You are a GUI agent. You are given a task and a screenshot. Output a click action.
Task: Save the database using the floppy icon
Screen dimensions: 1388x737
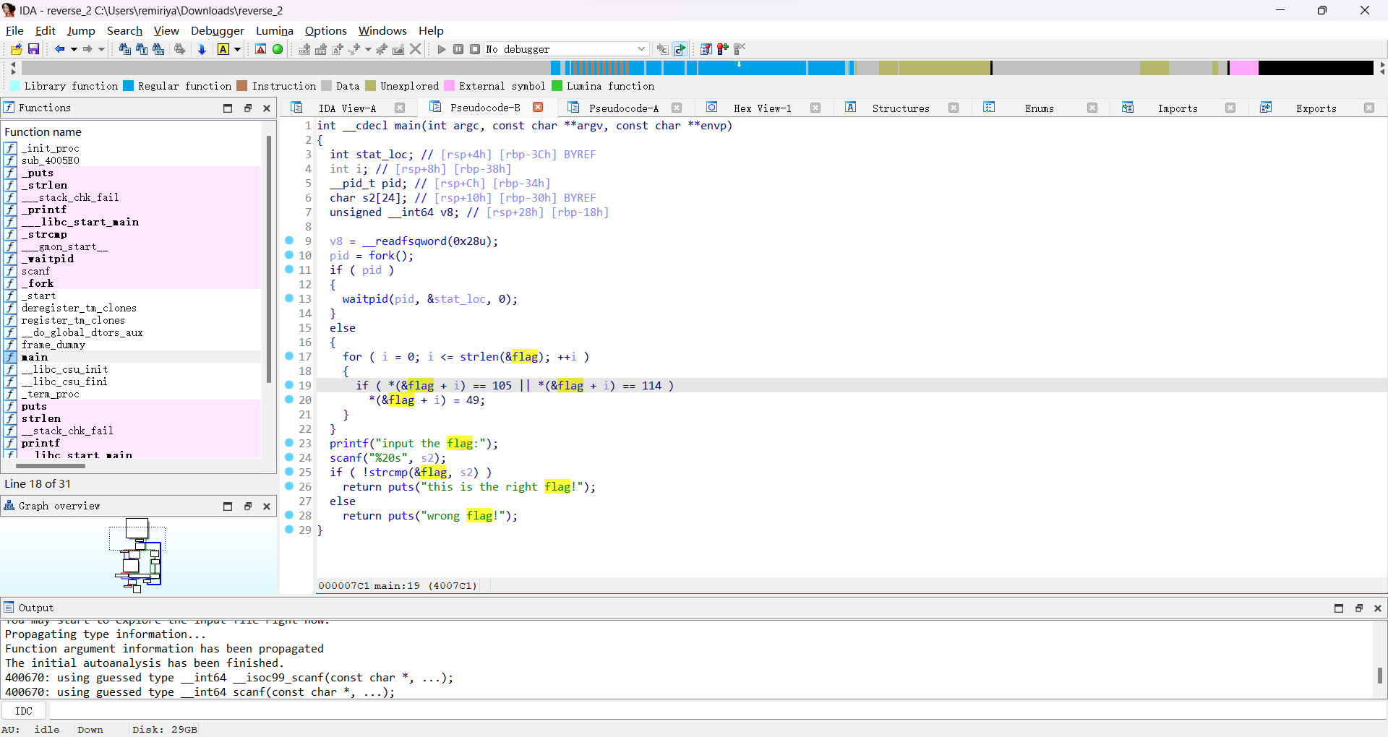click(33, 49)
